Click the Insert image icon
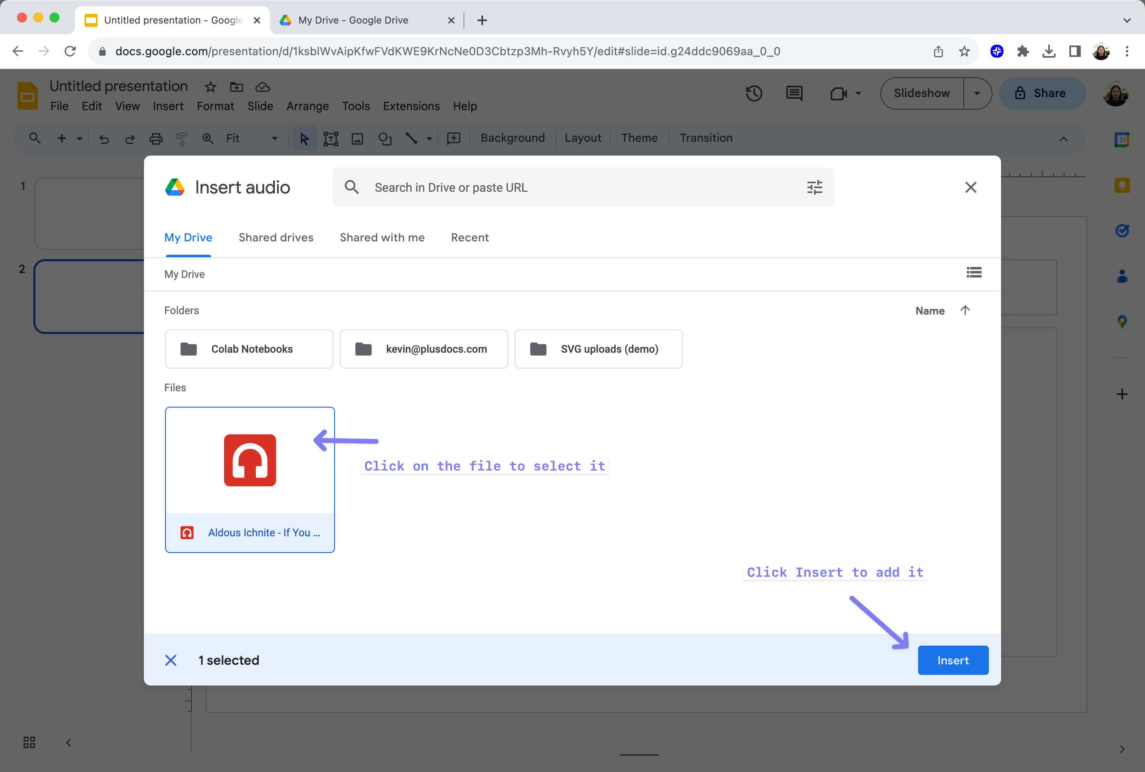 357,139
